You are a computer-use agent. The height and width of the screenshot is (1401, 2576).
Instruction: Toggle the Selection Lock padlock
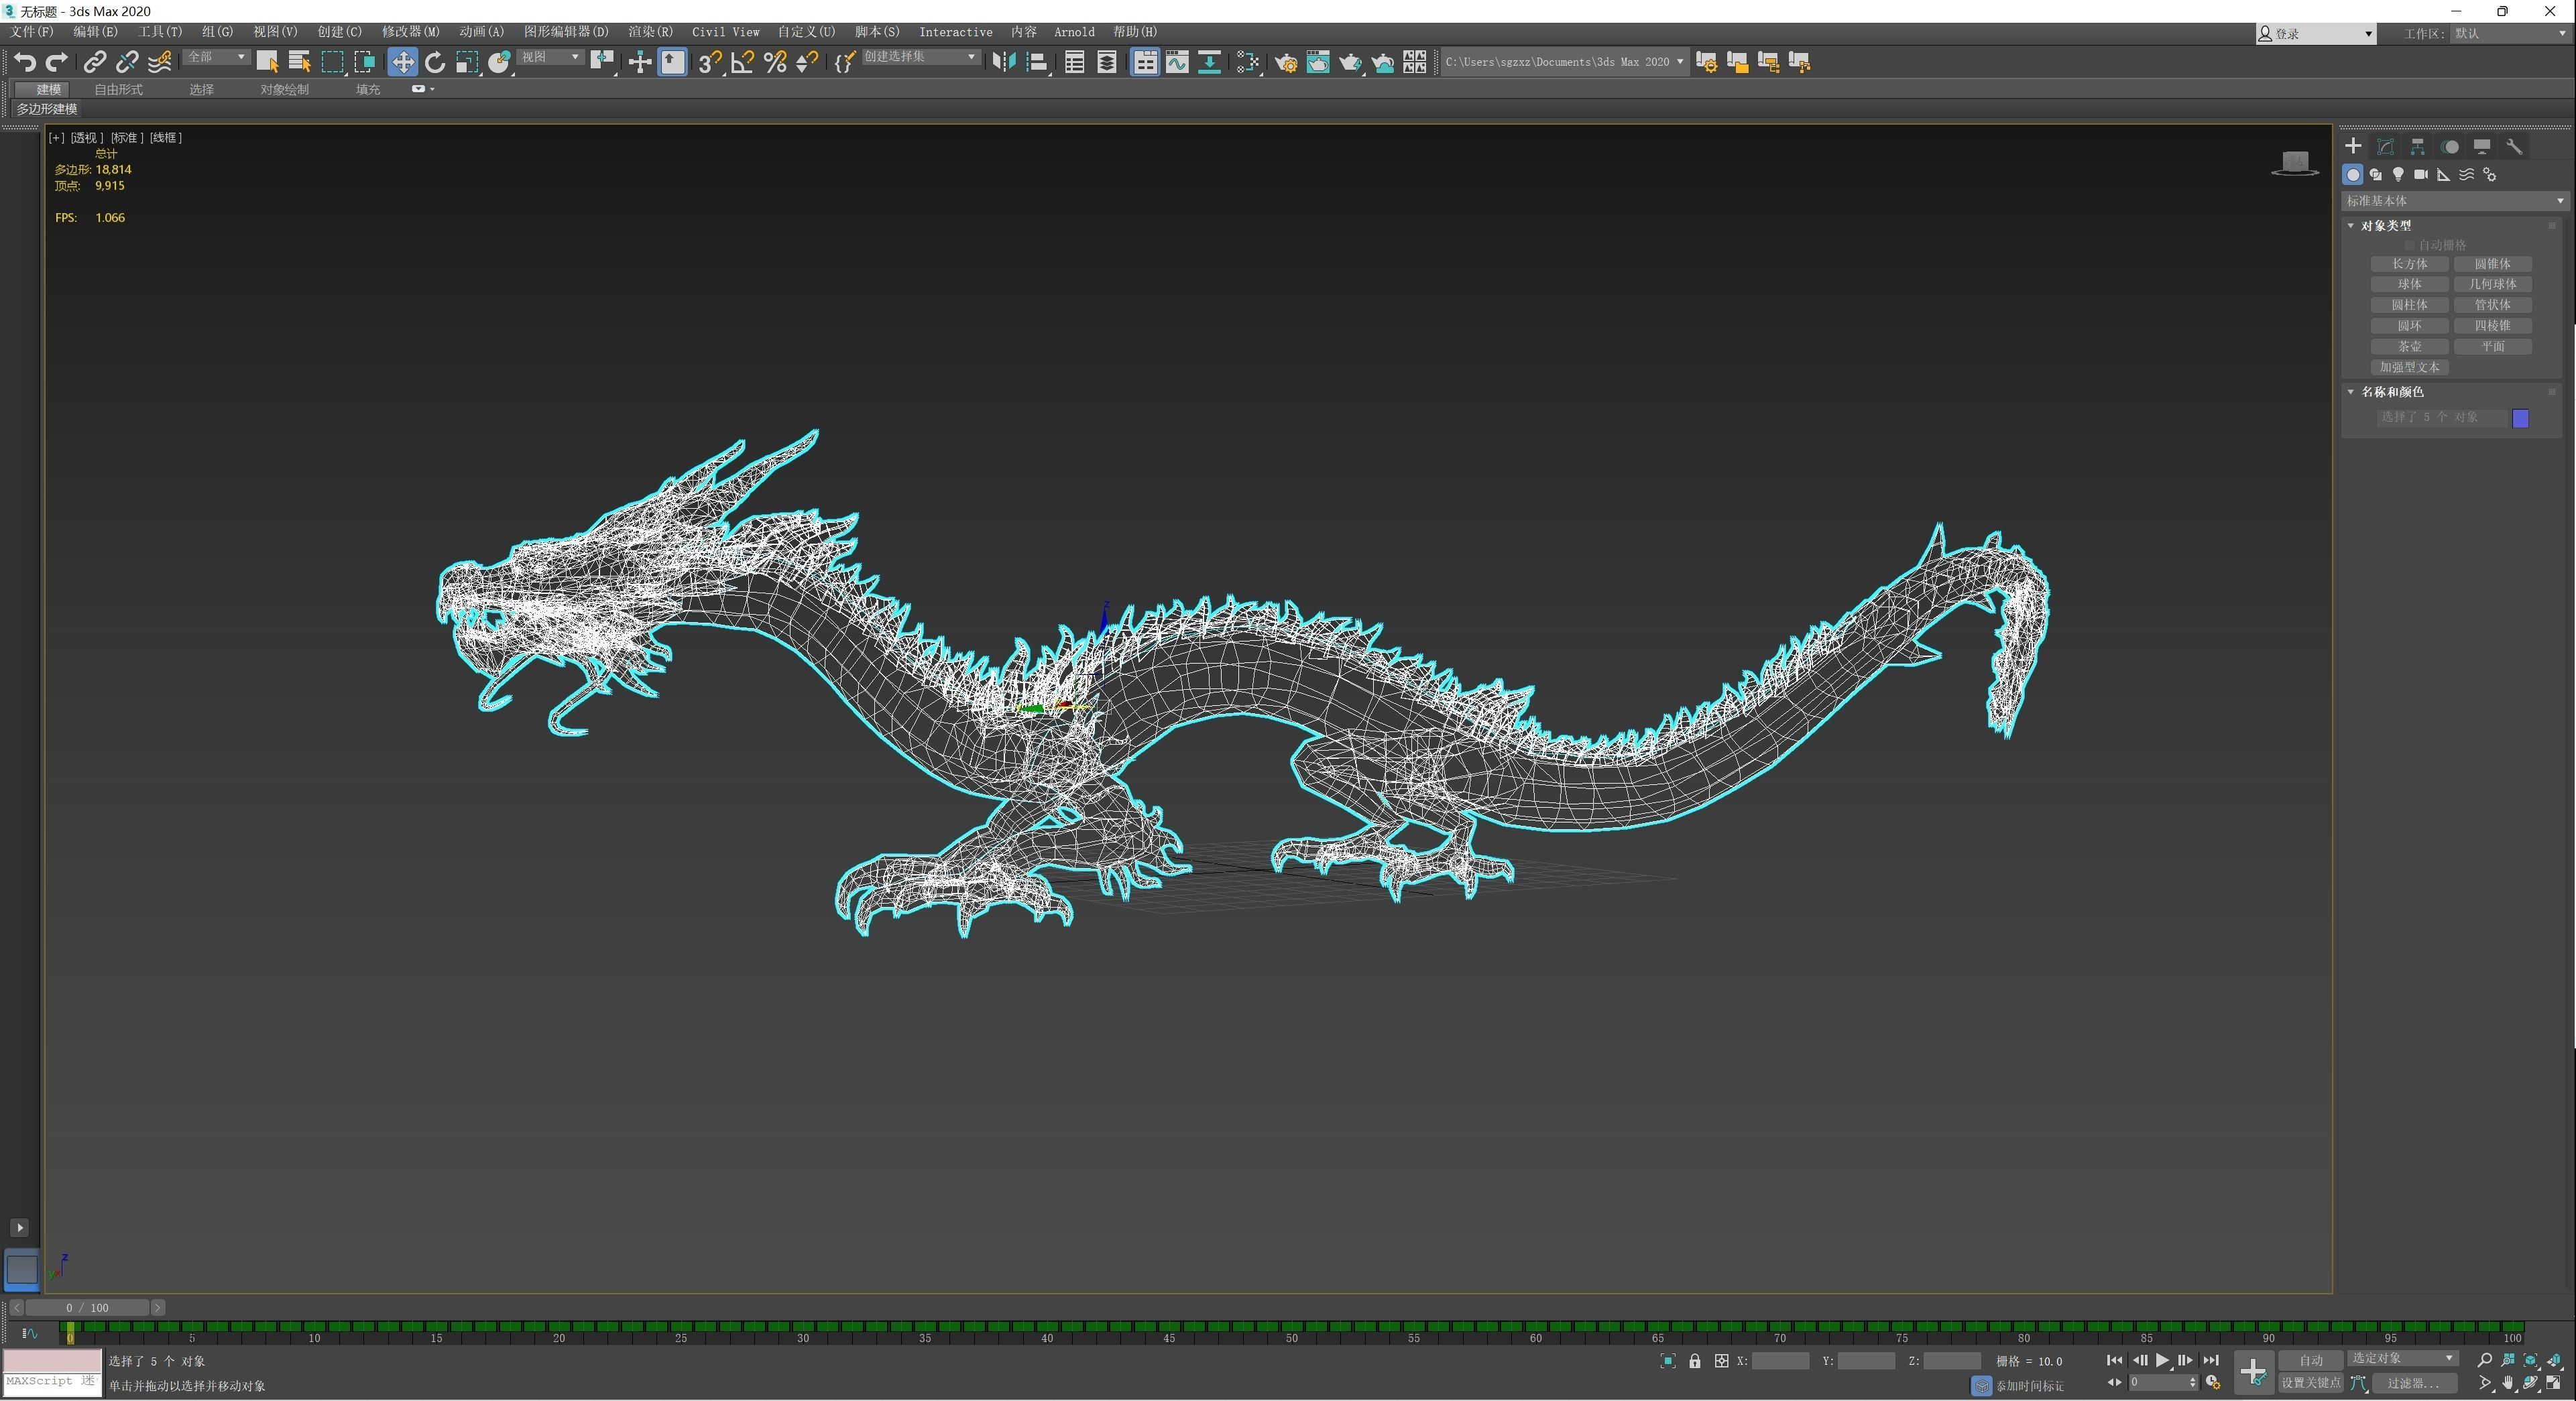pyautogui.click(x=1695, y=1361)
